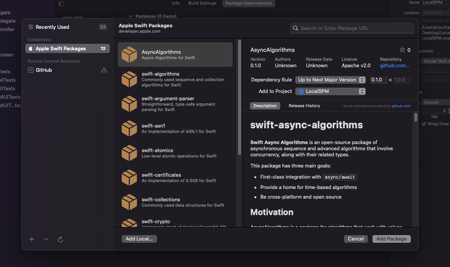The height and width of the screenshot is (267, 450).
Task: Open Xcode 14.0 format dropdown in inspector
Action: (x=436, y=61)
